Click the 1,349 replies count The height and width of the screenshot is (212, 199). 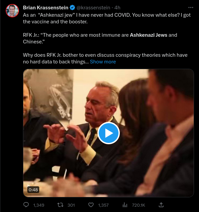[x=39, y=205]
